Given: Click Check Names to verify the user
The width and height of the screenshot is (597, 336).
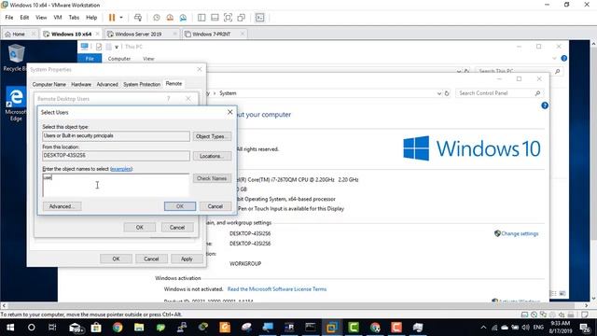Looking at the screenshot, I should click(x=212, y=178).
